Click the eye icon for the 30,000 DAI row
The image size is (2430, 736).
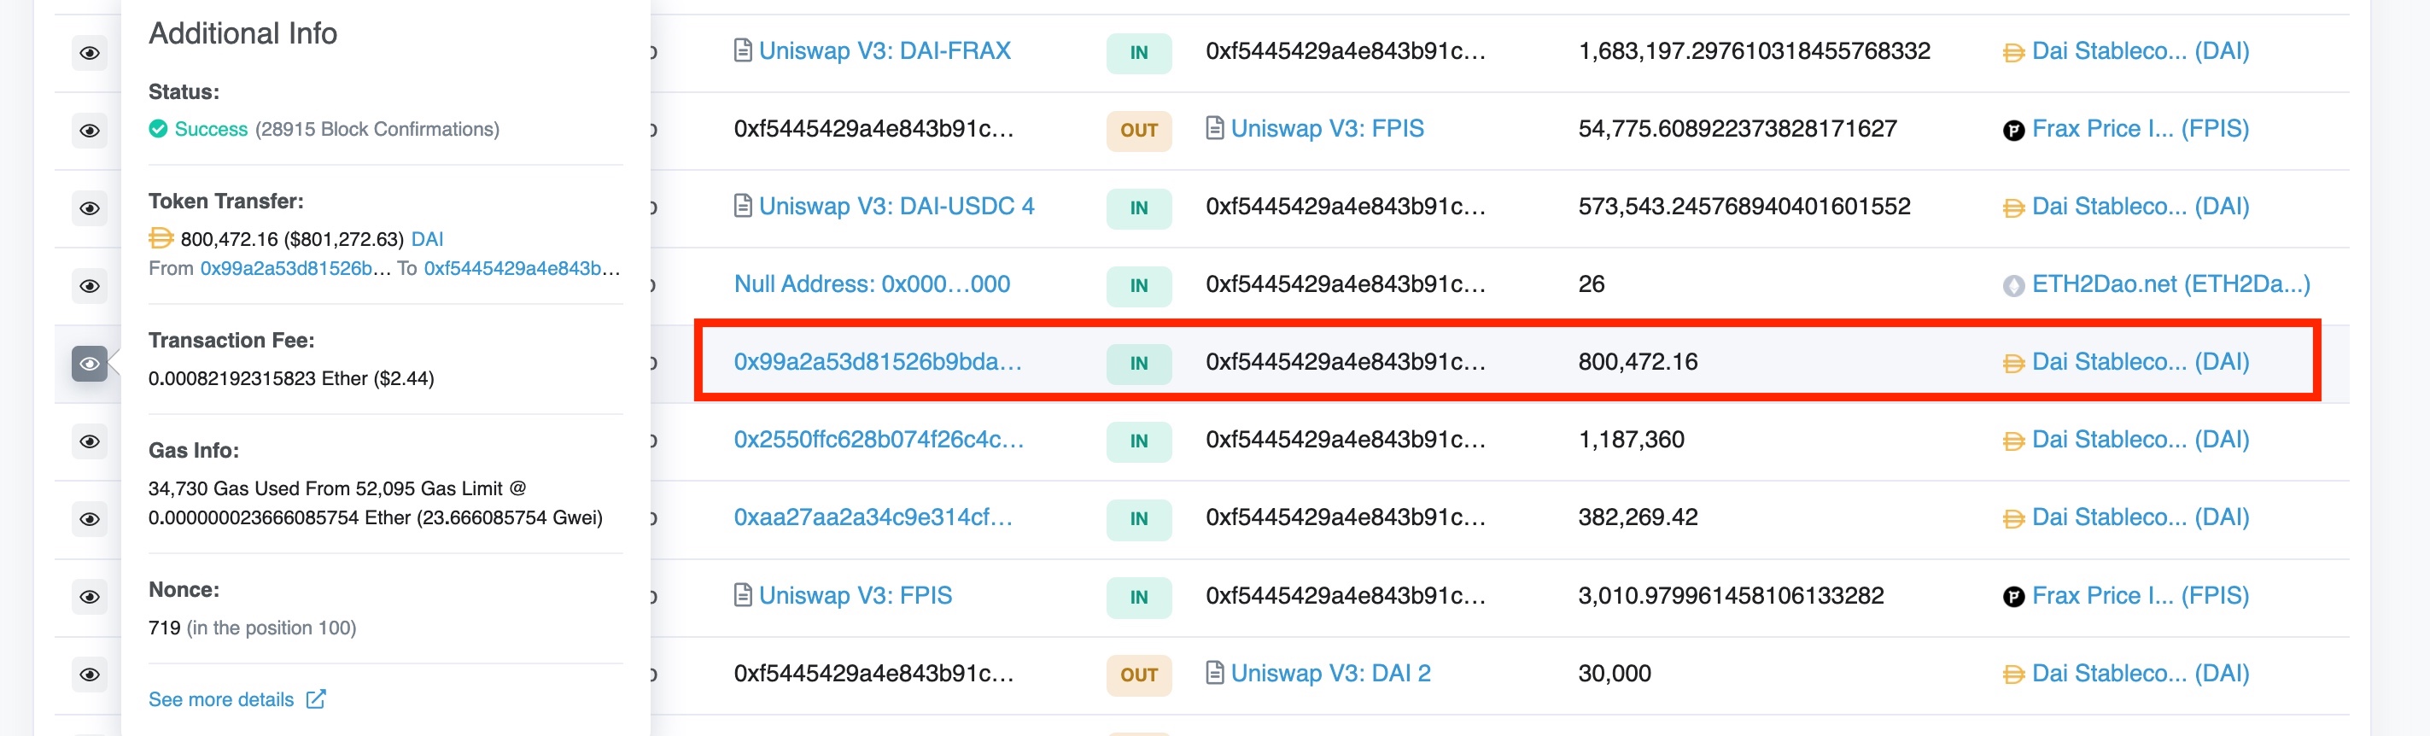pyautogui.click(x=90, y=675)
